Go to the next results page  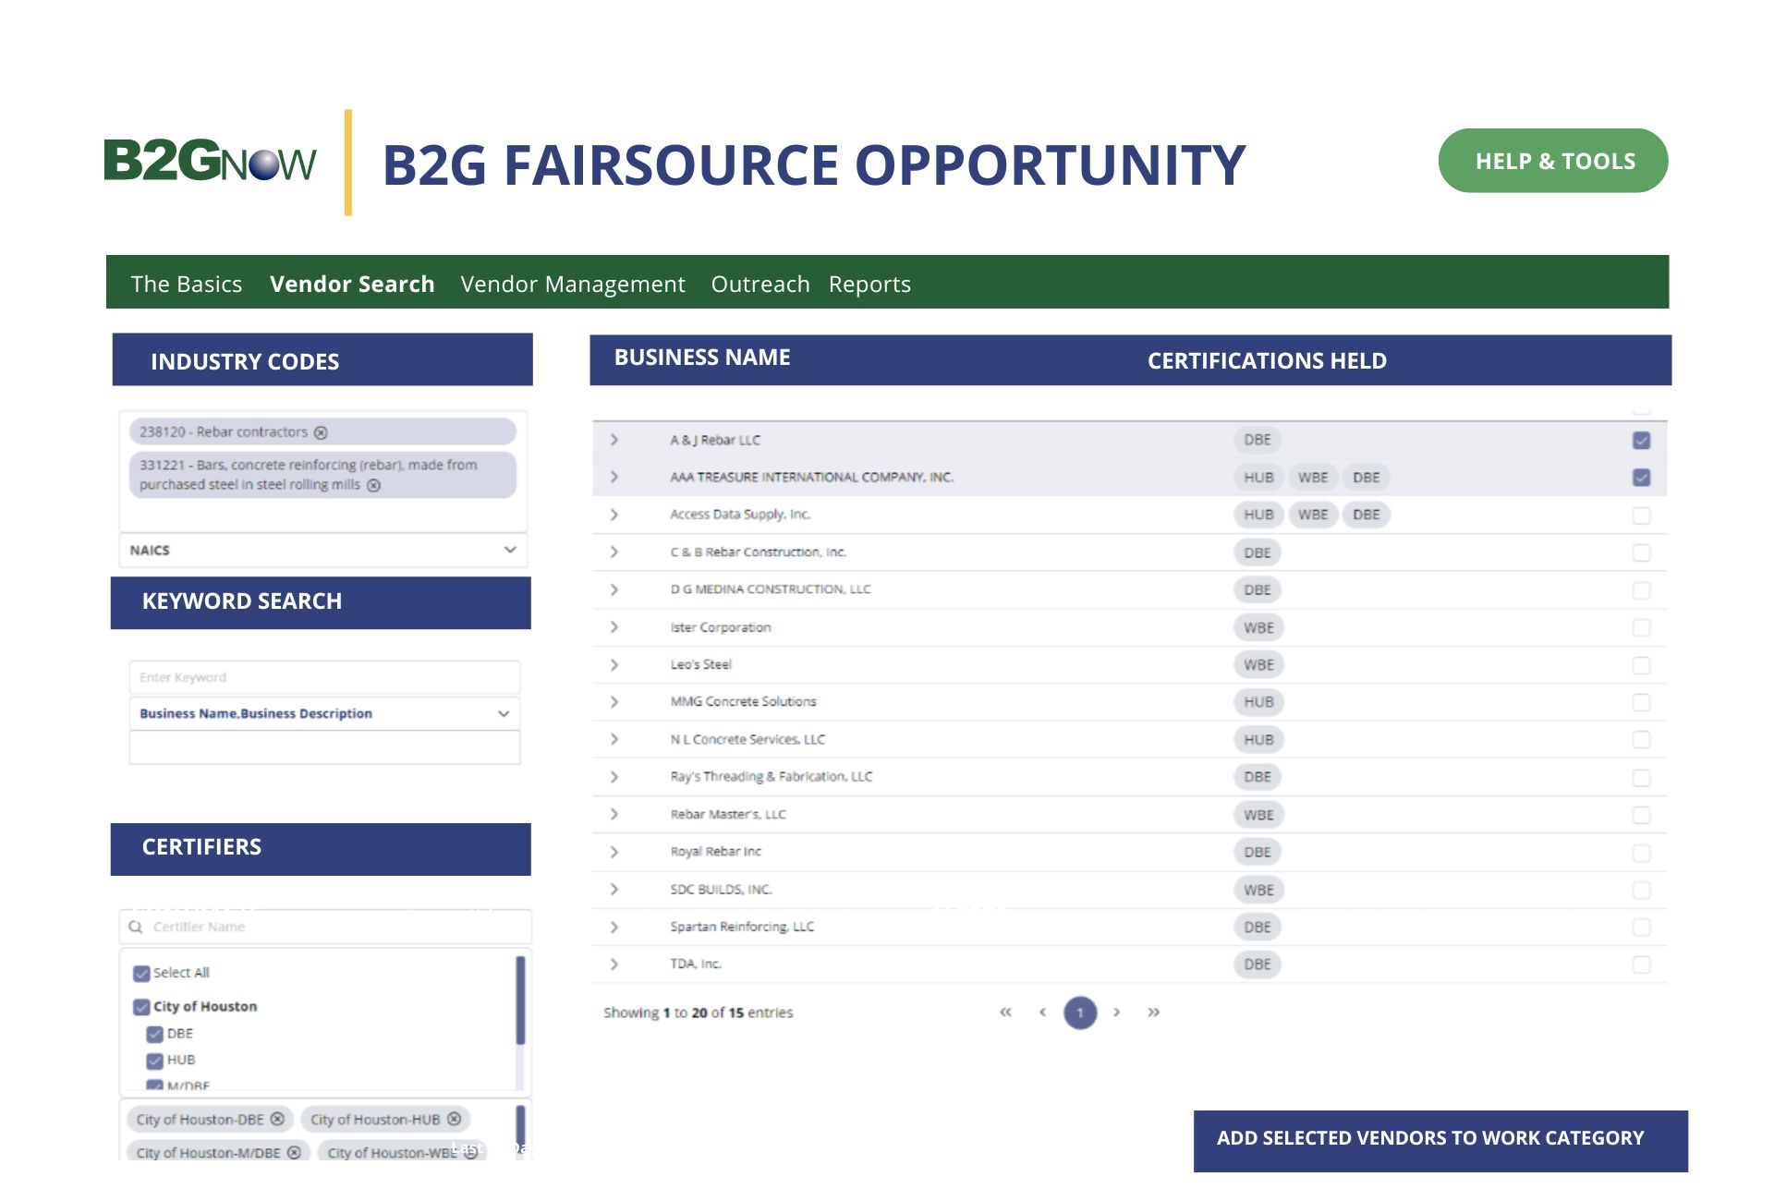(1118, 1013)
